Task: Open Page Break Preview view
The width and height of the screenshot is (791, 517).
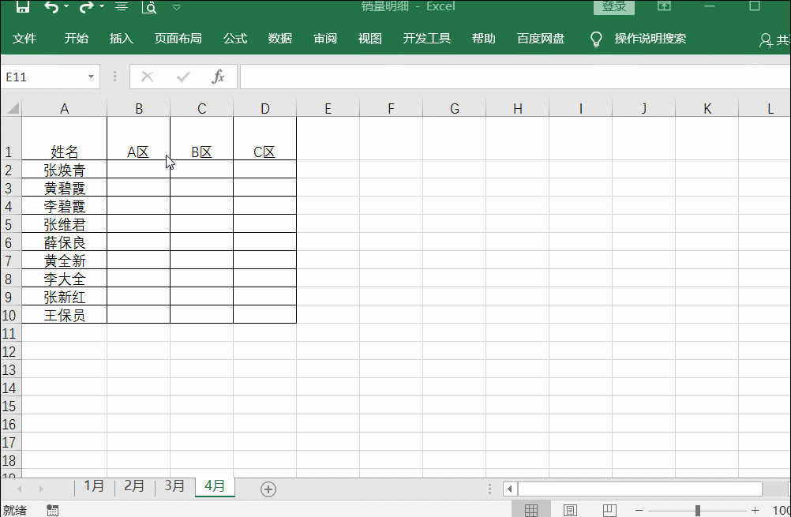Action: [x=608, y=508]
